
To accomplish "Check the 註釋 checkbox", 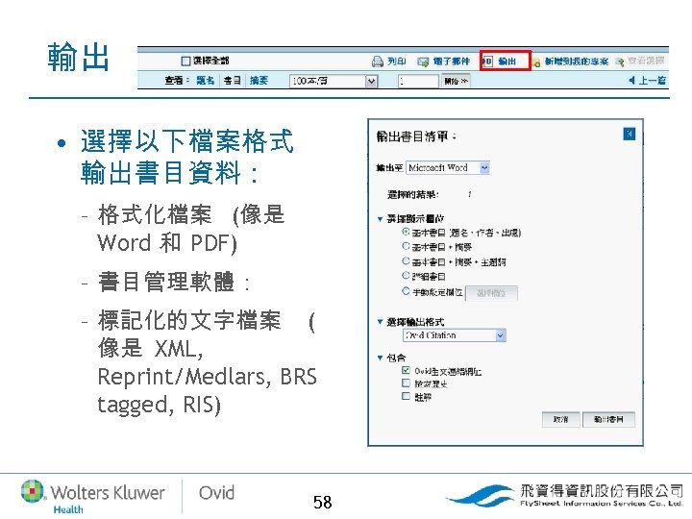I will coord(406,396).
